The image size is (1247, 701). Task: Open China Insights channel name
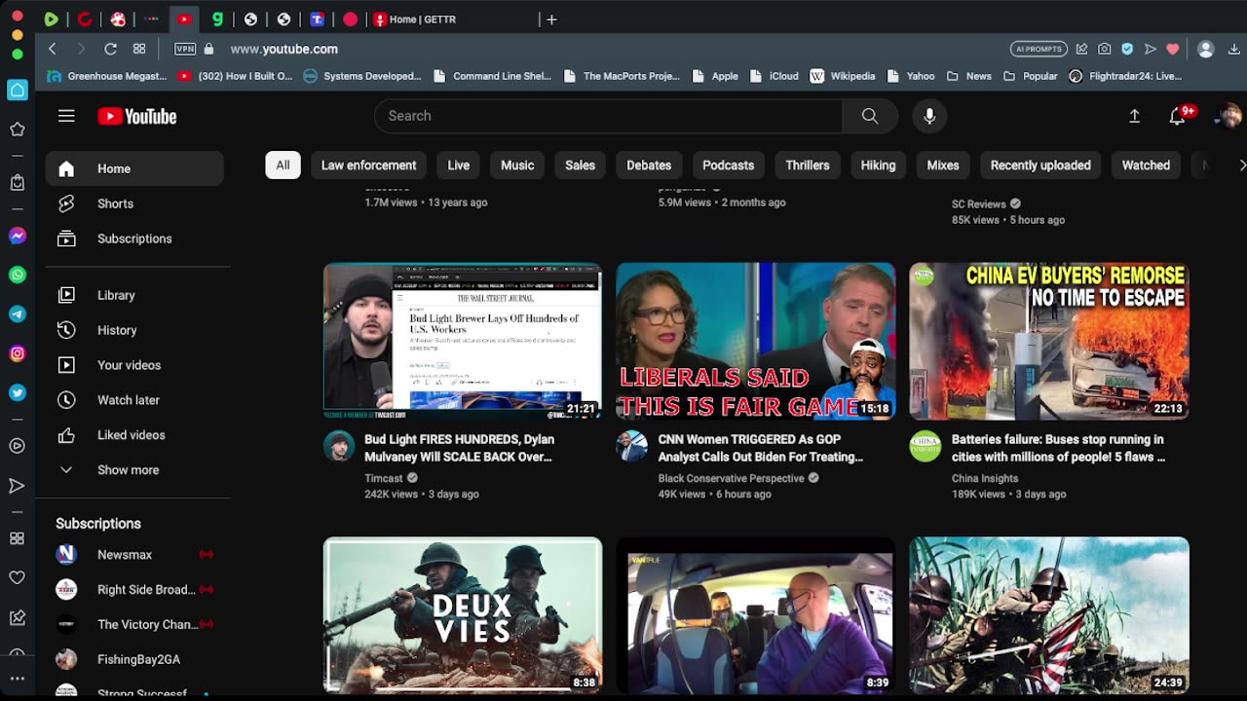pos(985,478)
